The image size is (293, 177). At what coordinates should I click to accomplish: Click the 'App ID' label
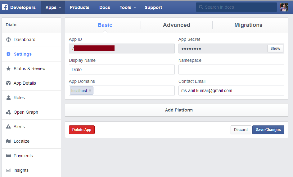click(x=75, y=40)
